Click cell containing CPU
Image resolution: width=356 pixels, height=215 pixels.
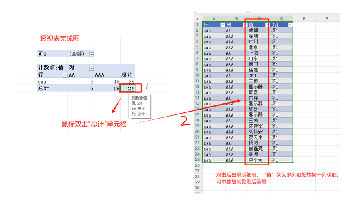click(x=259, y=75)
